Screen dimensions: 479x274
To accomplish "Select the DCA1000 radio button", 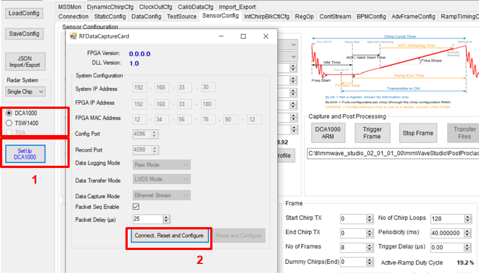I will 8,113.
